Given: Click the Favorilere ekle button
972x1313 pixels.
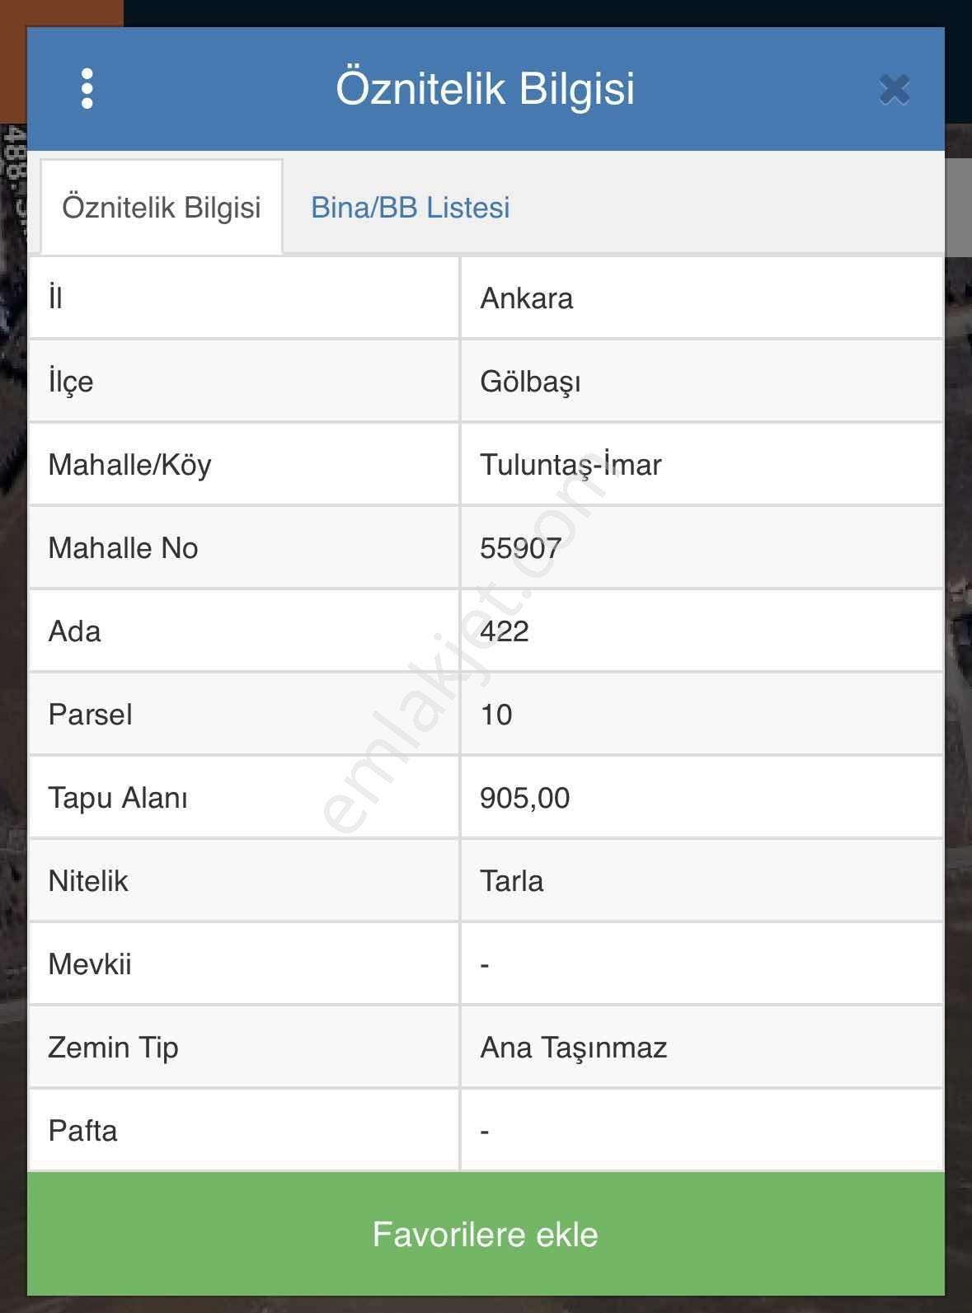Looking at the screenshot, I should 486,1234.
